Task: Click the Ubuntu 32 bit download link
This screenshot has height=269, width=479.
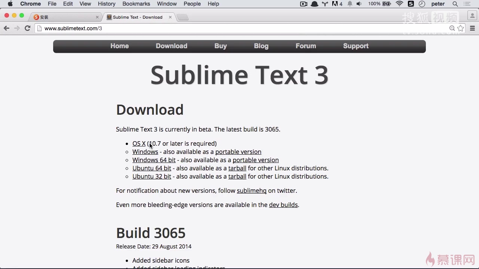Action: tap(152, 176)
